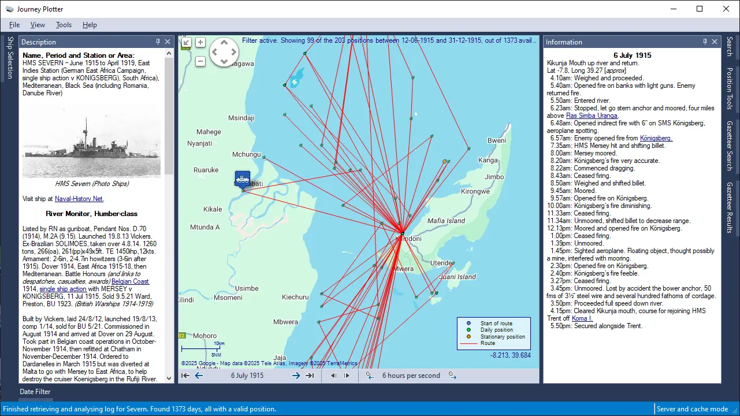Open the Gazetteer Results side tab
The image size is (740, 416).
(x=730, y=207)
